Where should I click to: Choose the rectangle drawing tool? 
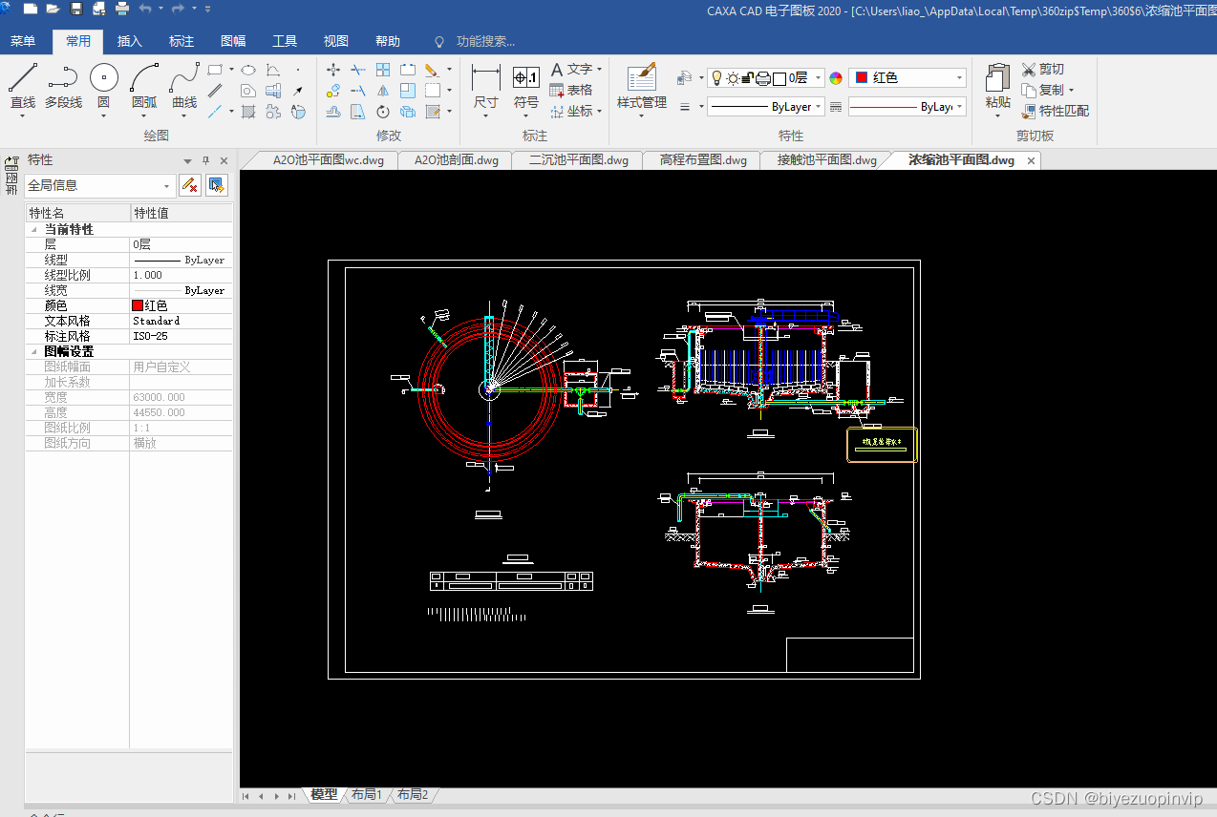pos(215,70)
